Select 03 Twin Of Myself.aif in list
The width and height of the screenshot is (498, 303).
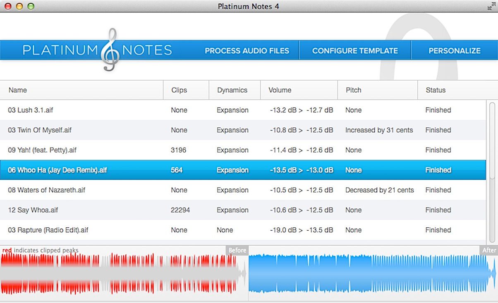click(x=40, y=130)
